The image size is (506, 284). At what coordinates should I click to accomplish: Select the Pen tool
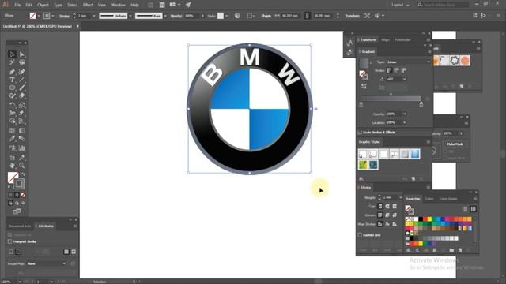12,72
